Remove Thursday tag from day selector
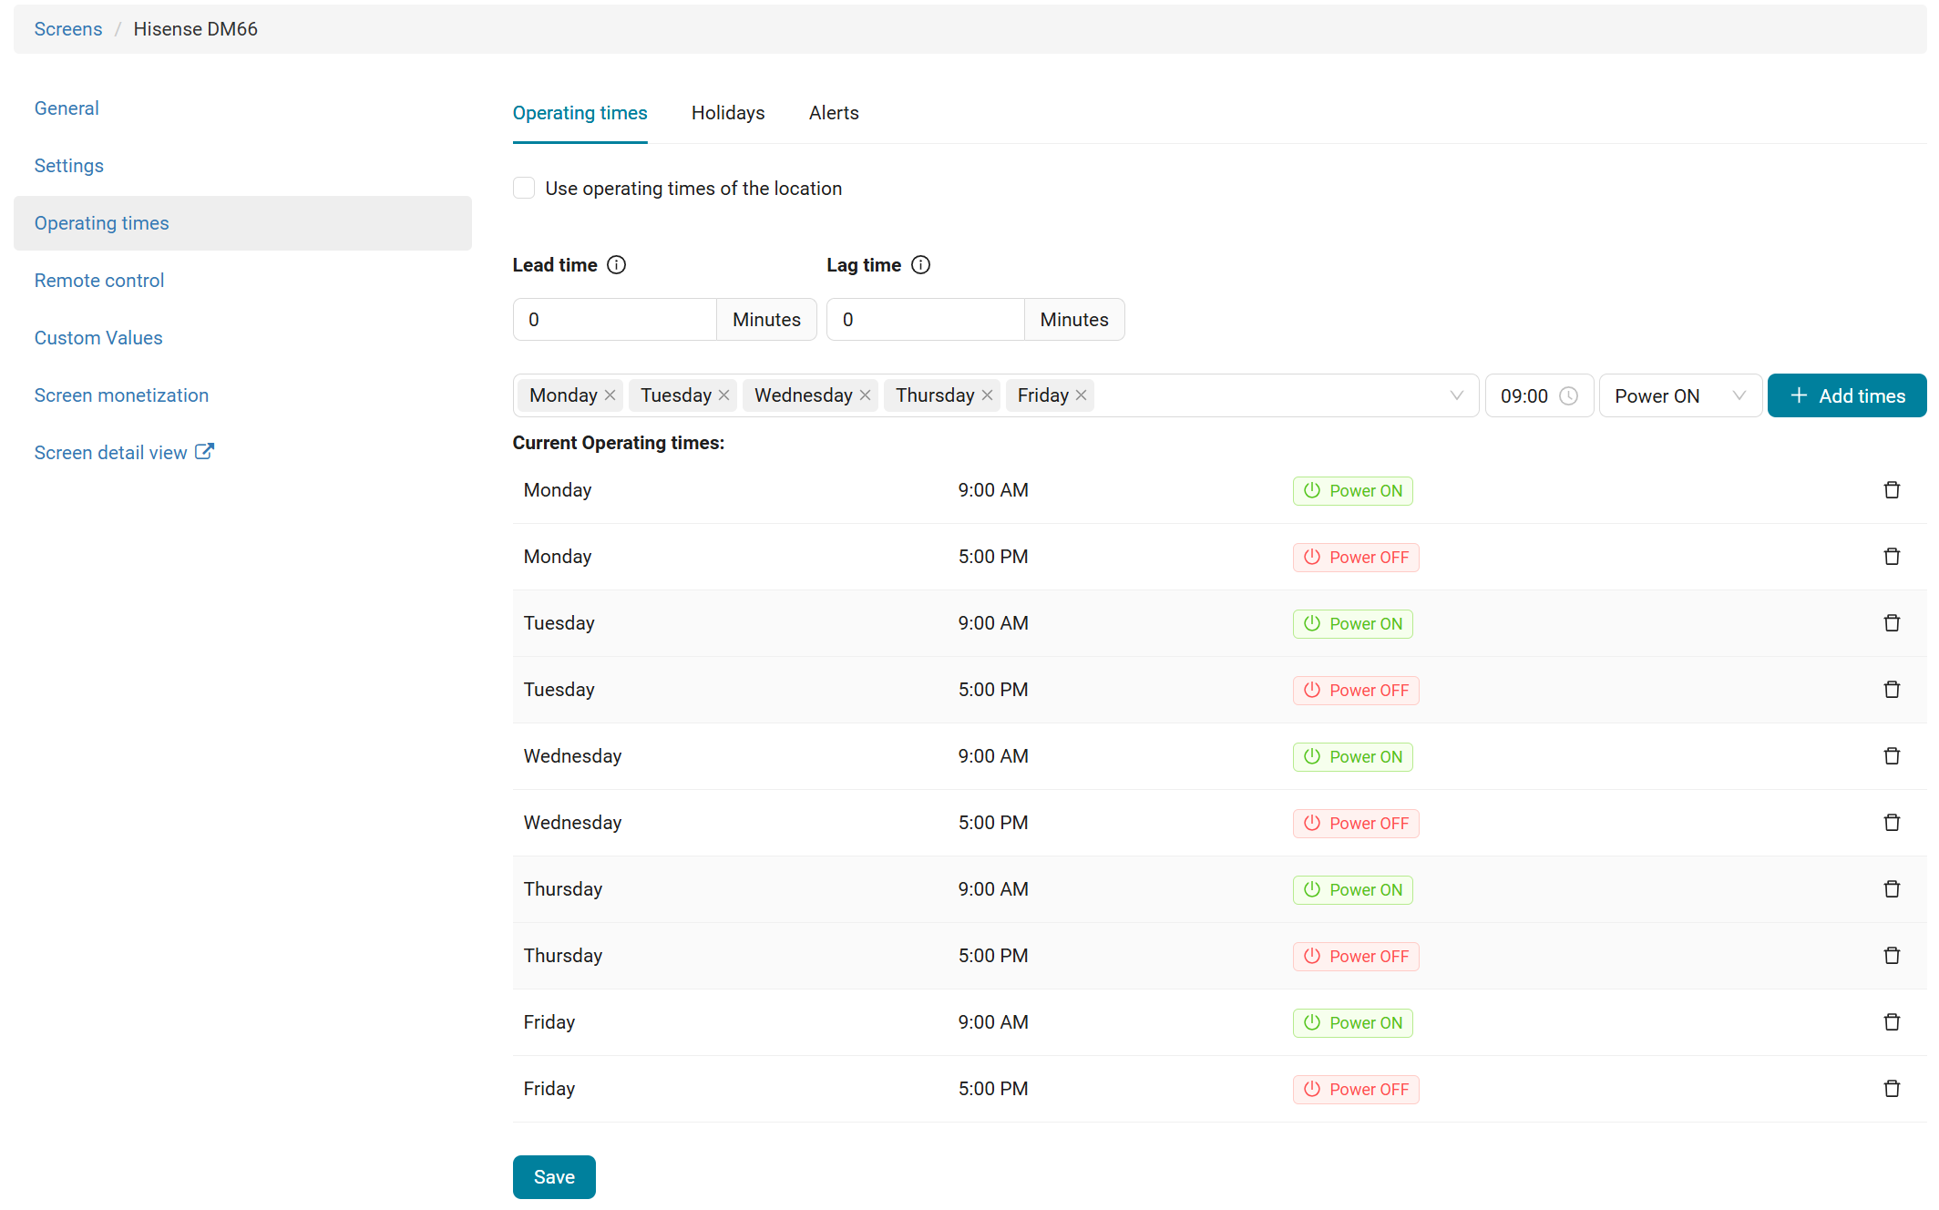The width and height of the screenshot is (1939, 1210). tap(987, 395)
